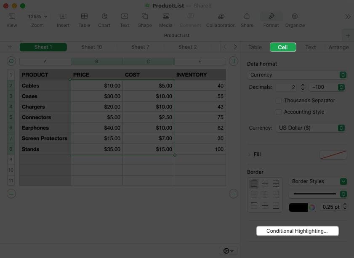Select the vertical inside border option
The width and height of the screenshot is (354, 258).
(265, 194)
